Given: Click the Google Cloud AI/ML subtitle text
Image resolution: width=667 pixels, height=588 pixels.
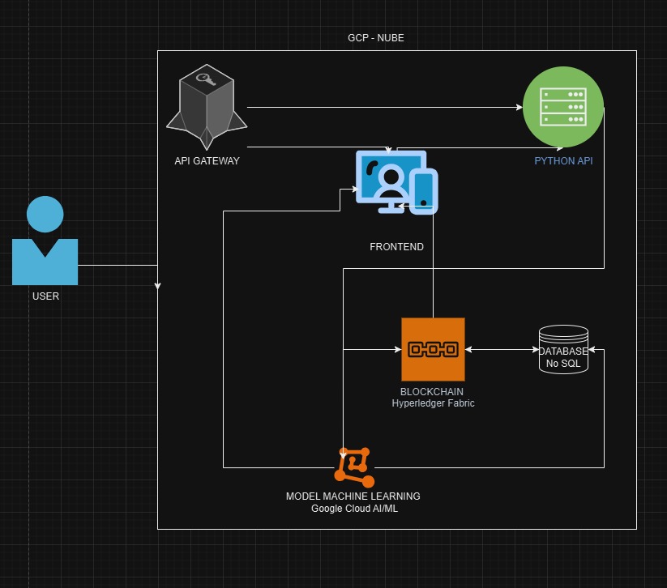Looking at the screenshot, I should 353,509.
